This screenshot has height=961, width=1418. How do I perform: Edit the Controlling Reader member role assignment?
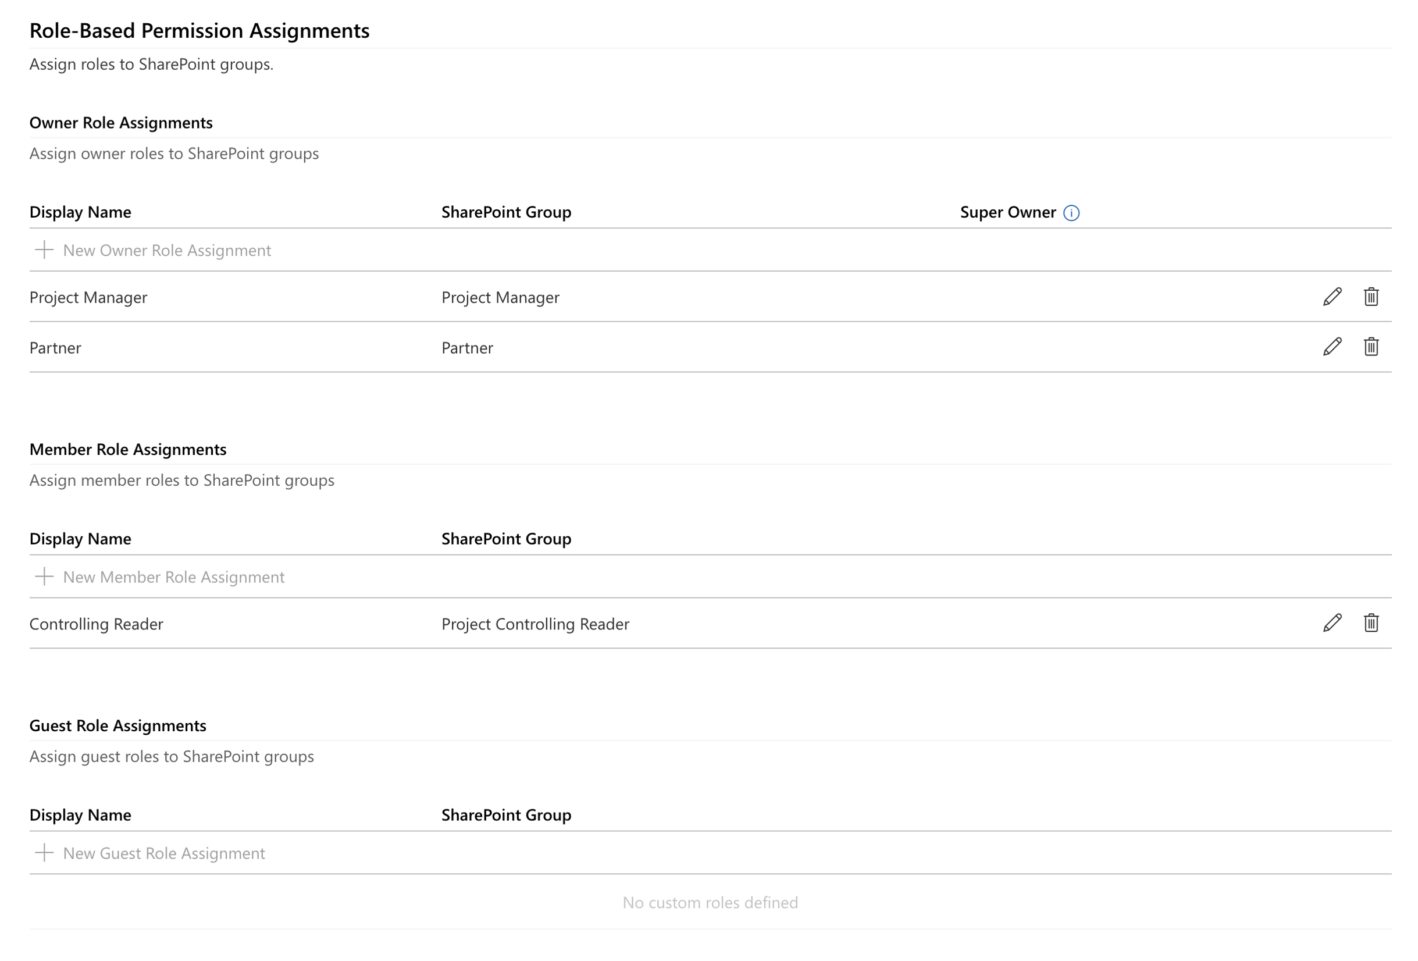[1331, 624]
